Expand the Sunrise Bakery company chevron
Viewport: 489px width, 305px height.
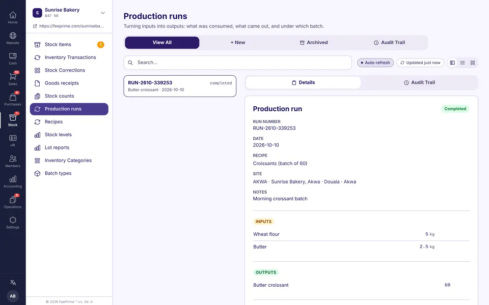102,13
